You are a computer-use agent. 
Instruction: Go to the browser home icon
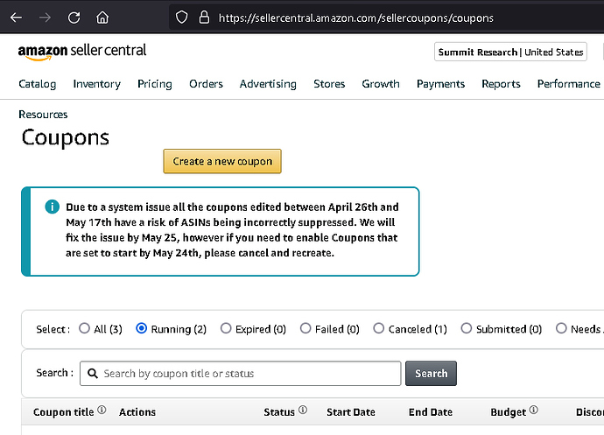[102, 18]
